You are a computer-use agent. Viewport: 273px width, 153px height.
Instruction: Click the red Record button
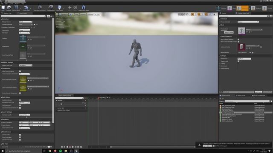click(70, 147)
